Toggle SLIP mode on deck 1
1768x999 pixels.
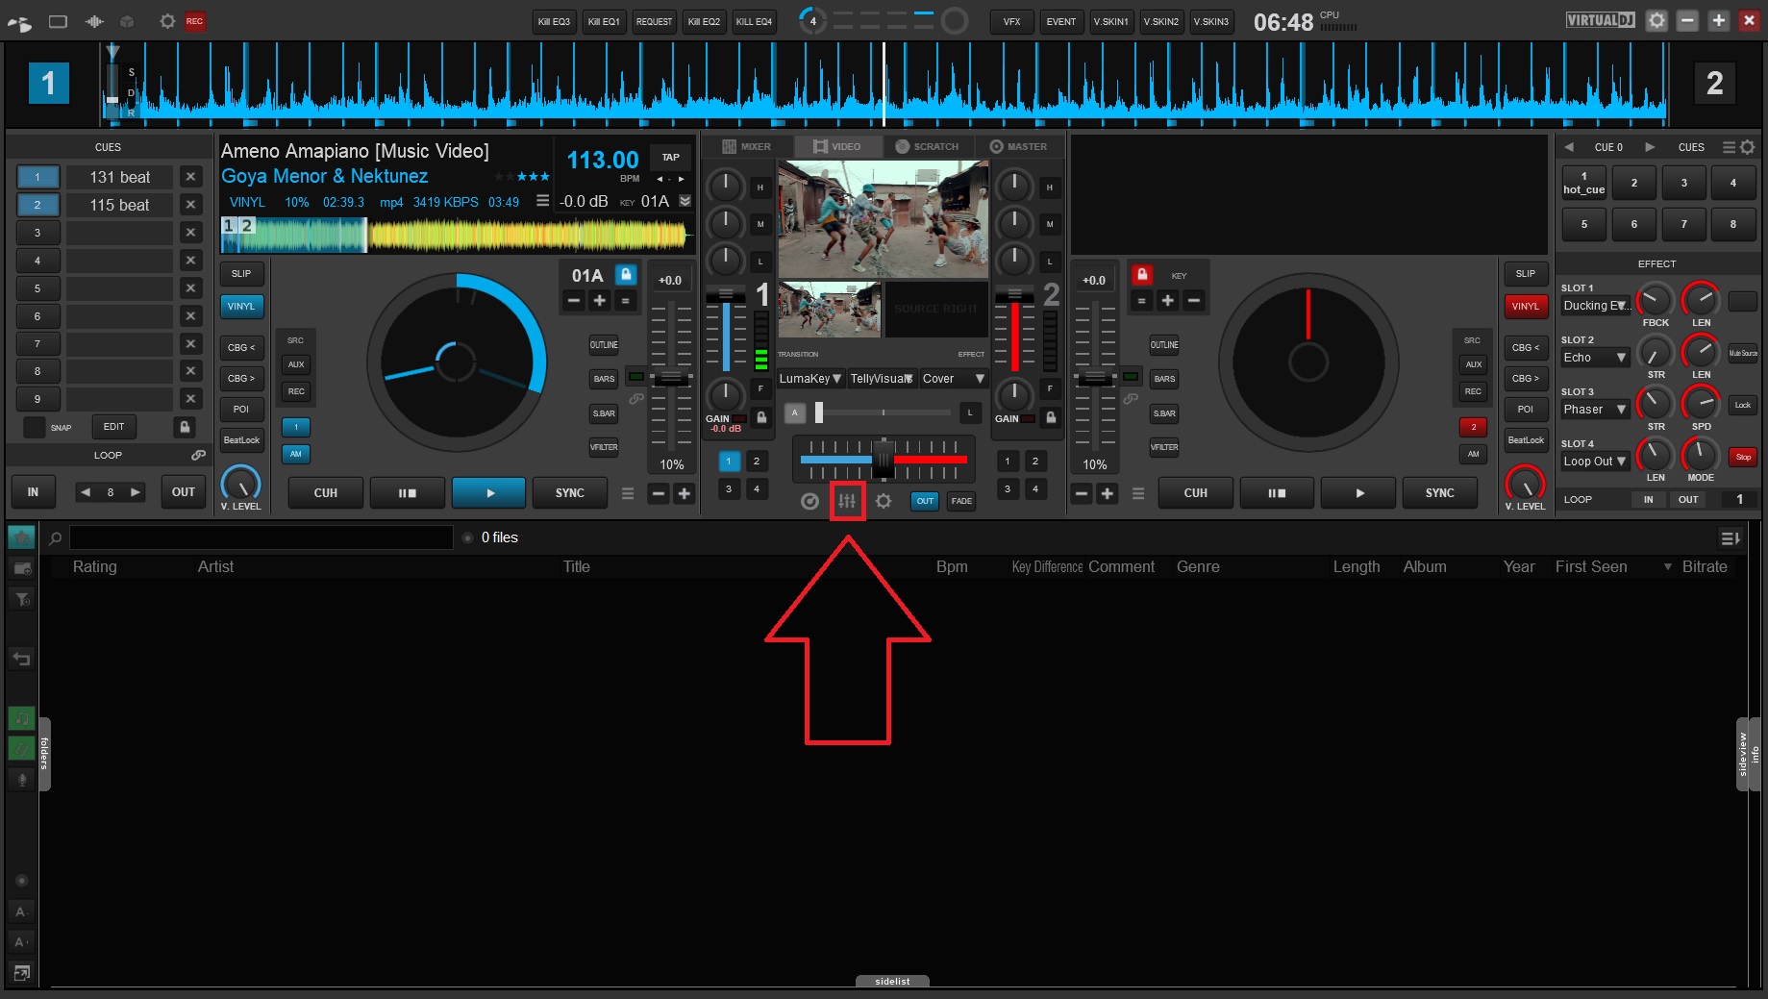pos(241,274)
